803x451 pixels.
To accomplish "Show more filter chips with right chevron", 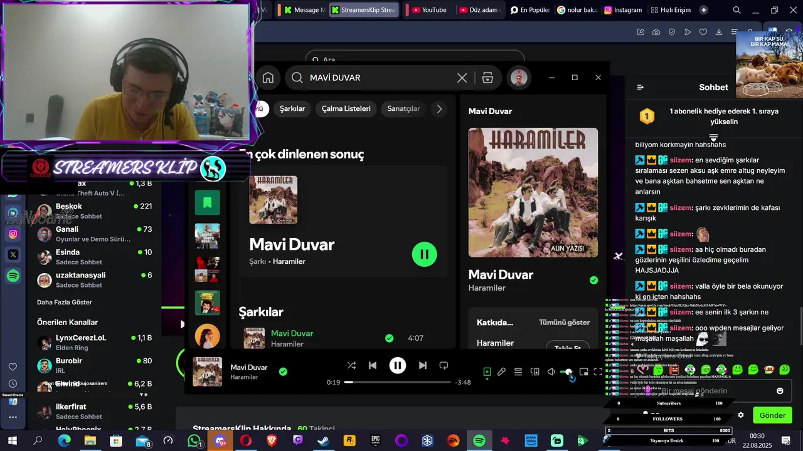I will [x=439, y=108].
